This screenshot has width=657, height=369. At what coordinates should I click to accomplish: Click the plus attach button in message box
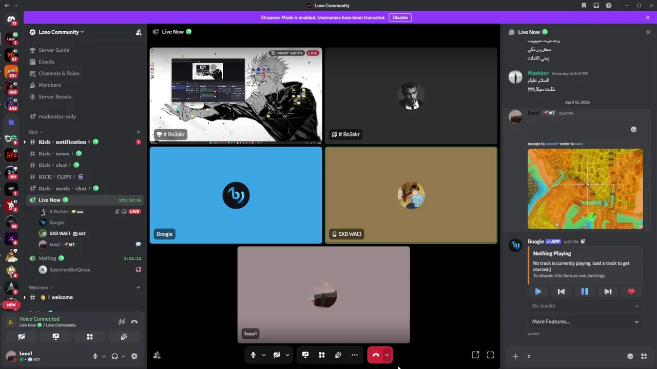515,356
